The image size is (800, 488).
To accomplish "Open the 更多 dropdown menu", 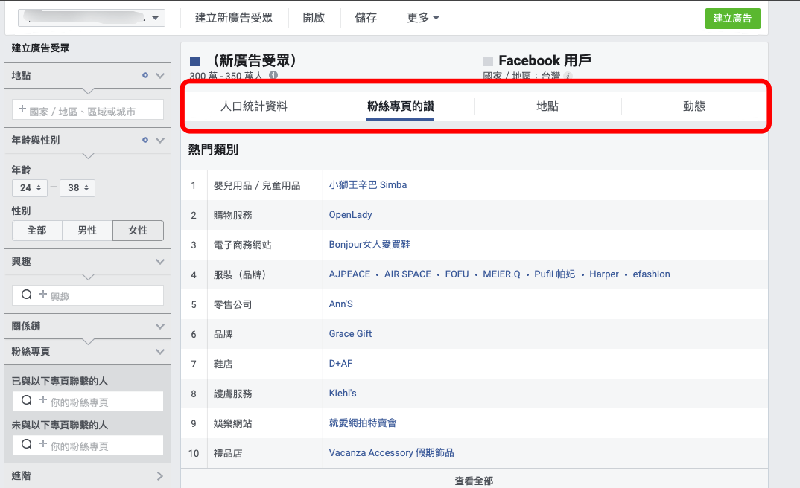I will point(422,18).
